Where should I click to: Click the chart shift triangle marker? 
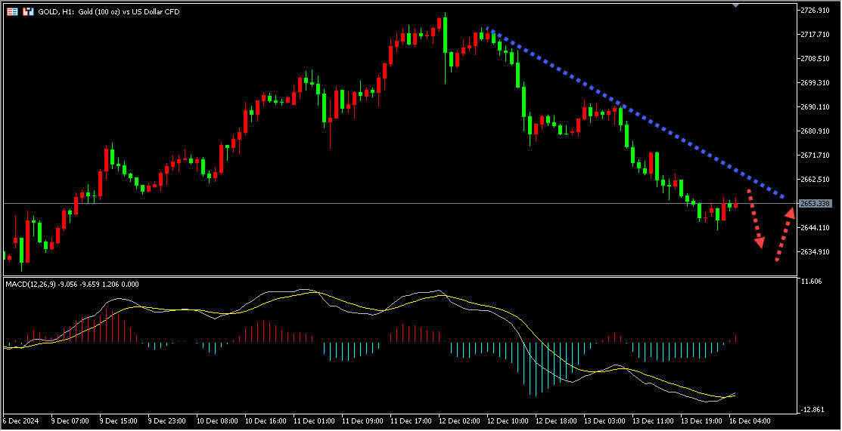[735, 5]
